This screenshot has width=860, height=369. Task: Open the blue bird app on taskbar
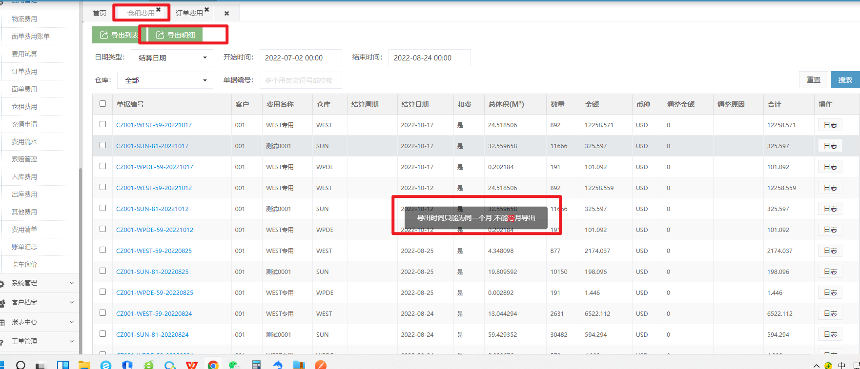[277, 365]
